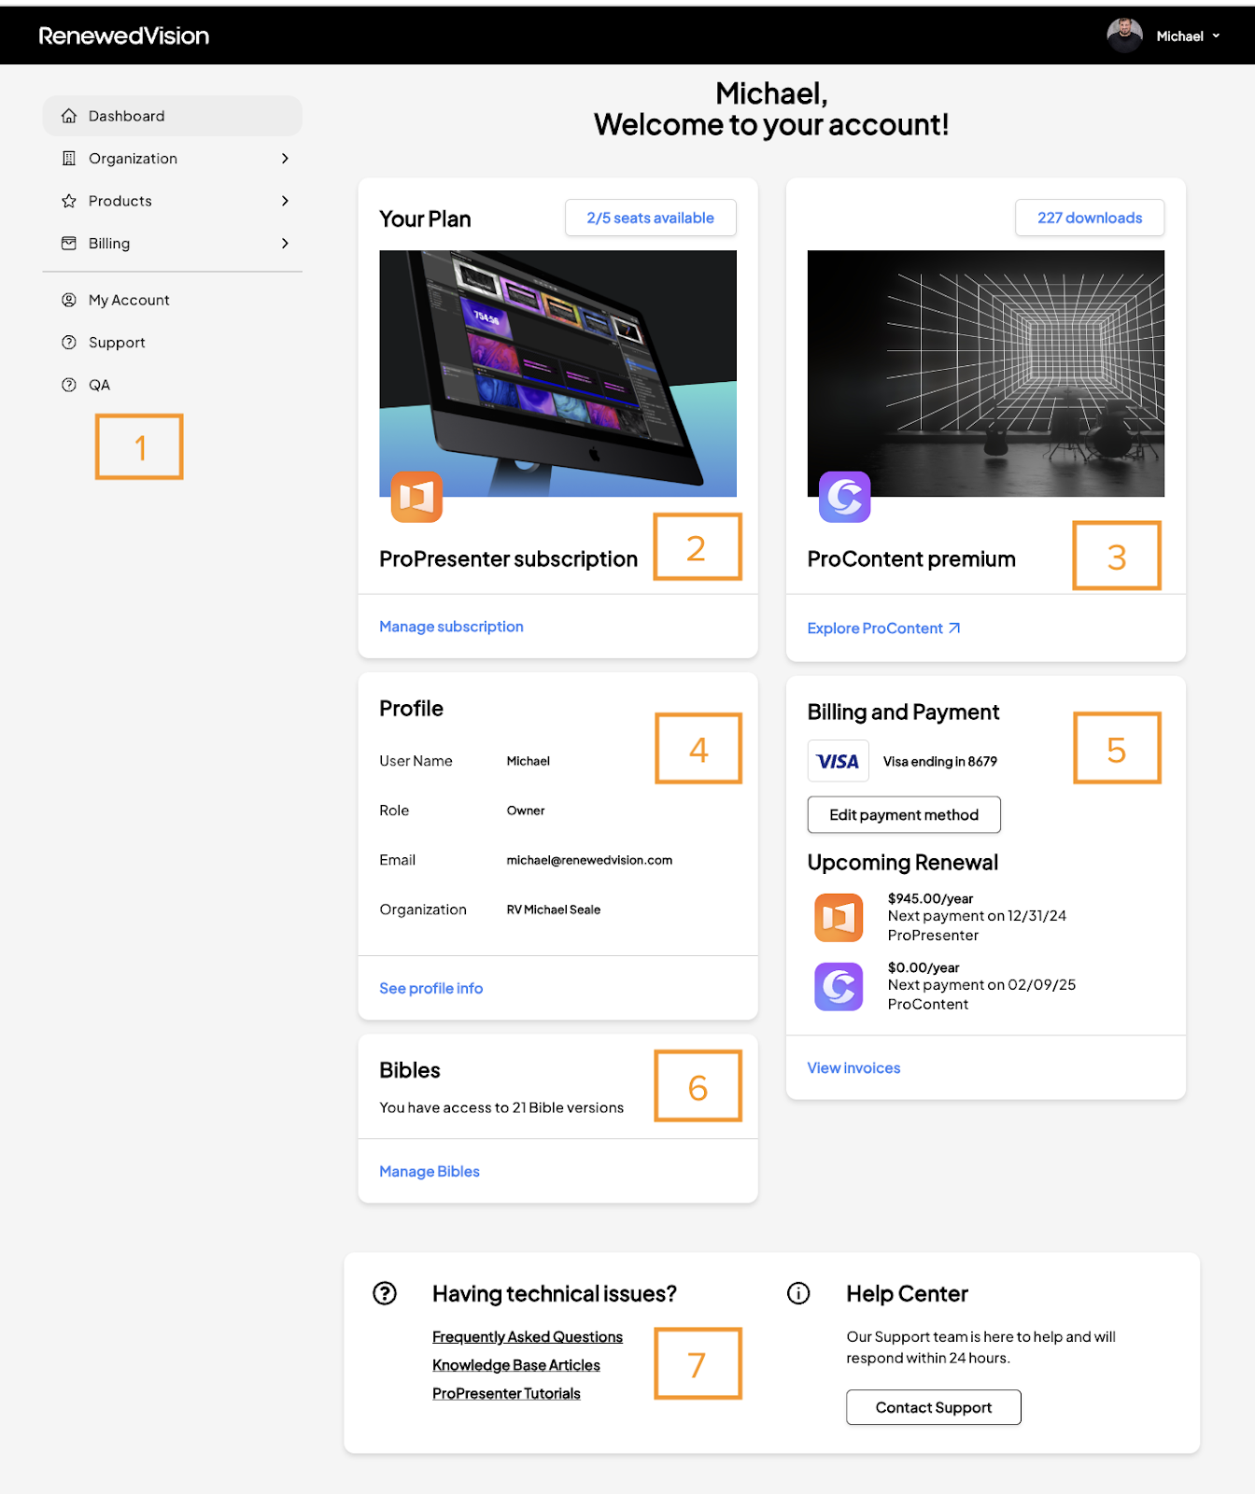Click the Visa card logo
Viewport: 1255px width, 1494px height.
(x=839, y=761)
